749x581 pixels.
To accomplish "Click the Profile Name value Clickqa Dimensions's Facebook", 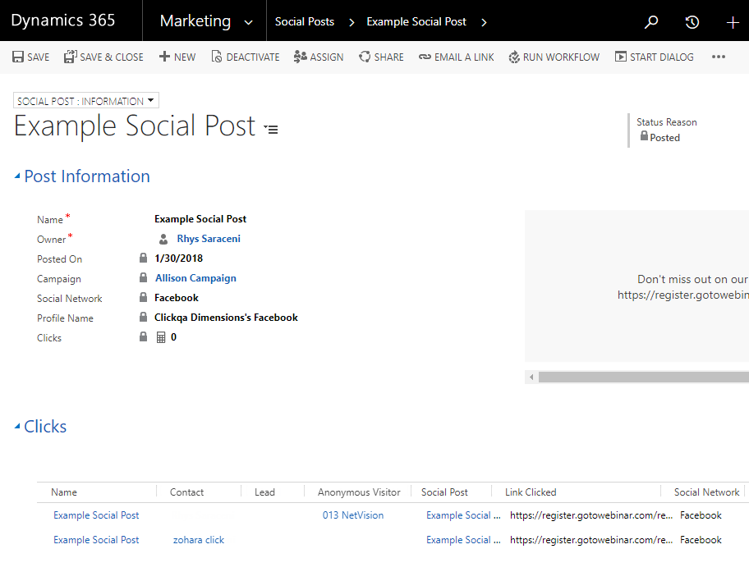I will pyautogui.click(x=226, y=318).
